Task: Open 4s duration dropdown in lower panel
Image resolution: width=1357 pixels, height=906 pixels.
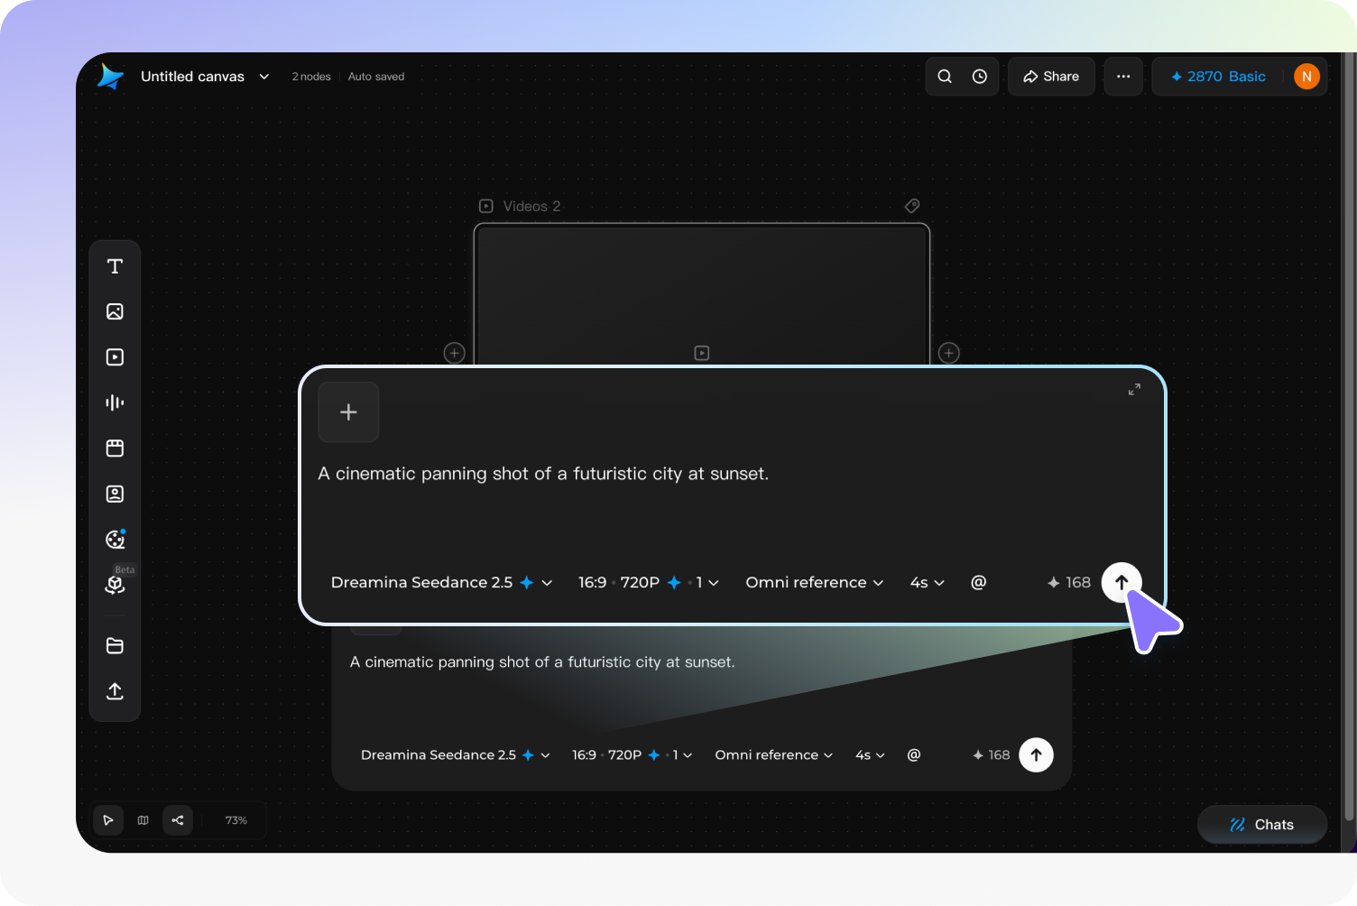Action: 870,755
